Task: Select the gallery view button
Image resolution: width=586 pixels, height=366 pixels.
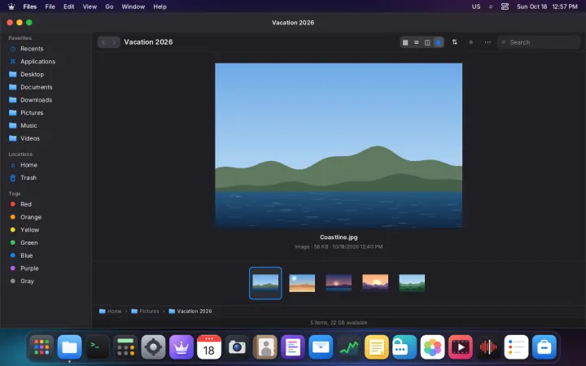Action: 438,42
